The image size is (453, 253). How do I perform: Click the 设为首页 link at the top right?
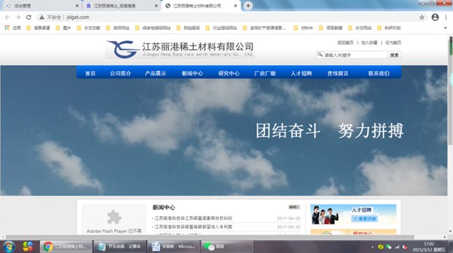point(393,42)
